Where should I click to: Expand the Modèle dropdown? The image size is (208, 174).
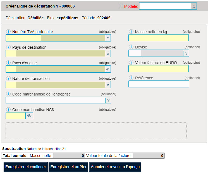194,6
